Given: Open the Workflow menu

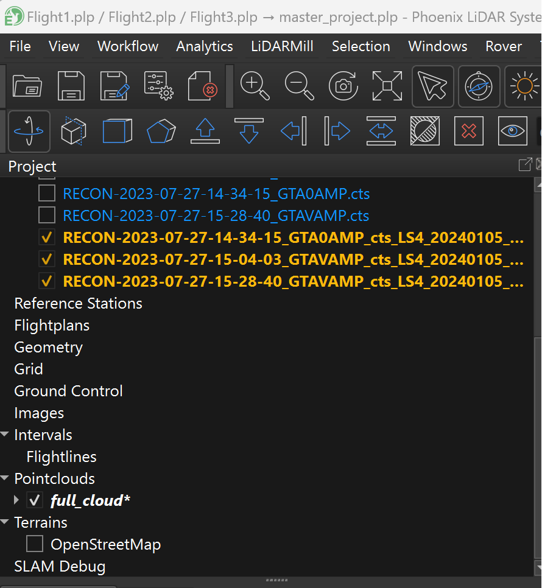Looking at the screenshot, I should 128,46.
